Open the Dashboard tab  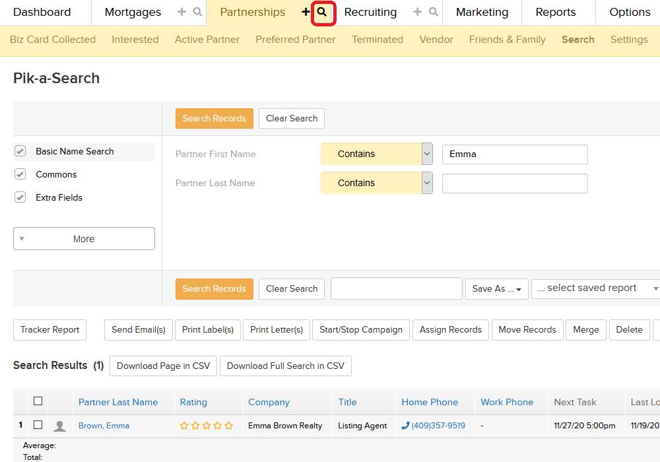click(x=42, y=12)
